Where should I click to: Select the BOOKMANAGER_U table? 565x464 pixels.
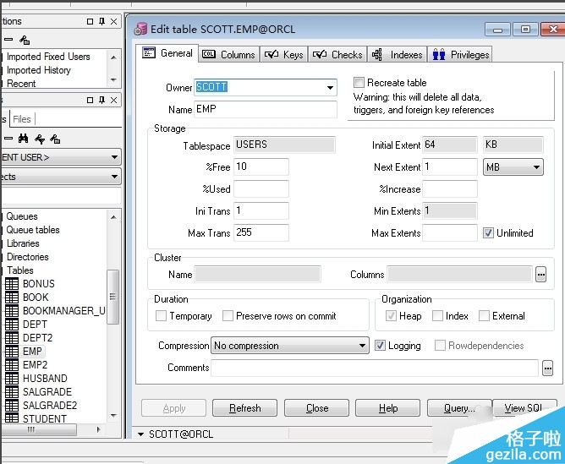(x=63, y=311)
